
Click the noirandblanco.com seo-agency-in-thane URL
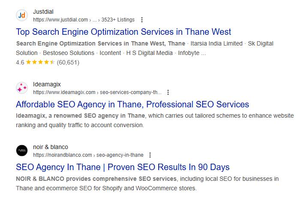click(88, 155)
